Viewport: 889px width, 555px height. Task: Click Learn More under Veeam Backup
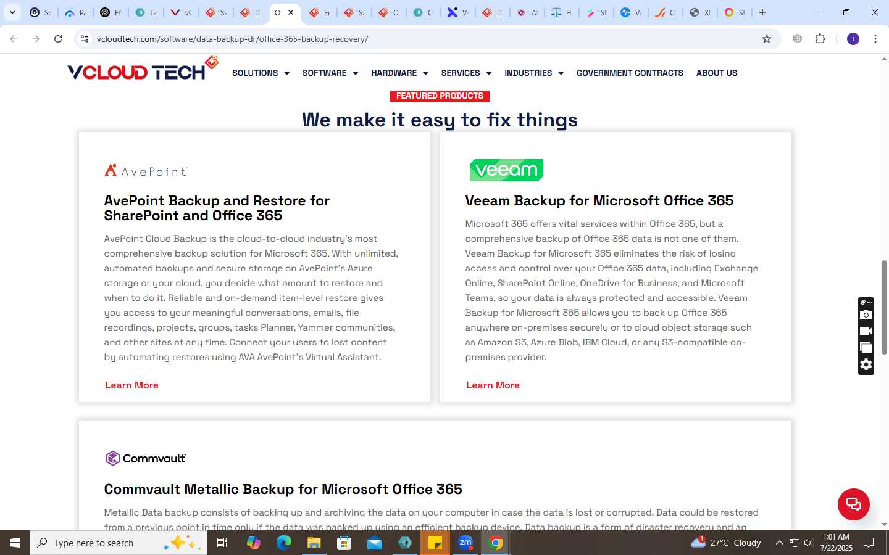[x=493, y=385]
